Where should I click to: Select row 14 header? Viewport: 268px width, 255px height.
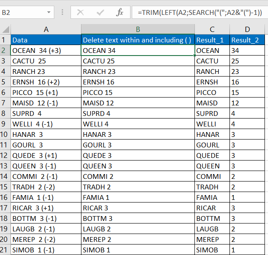(5, 176)
